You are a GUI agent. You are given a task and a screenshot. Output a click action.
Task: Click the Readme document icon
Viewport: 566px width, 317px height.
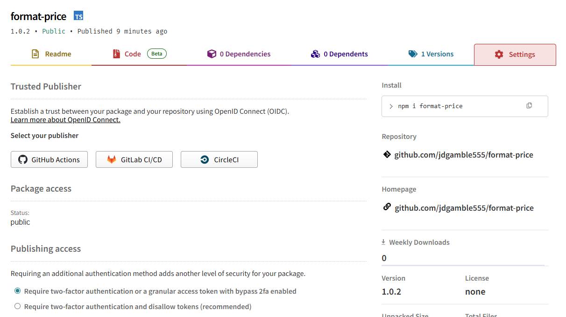pos(35,54)
